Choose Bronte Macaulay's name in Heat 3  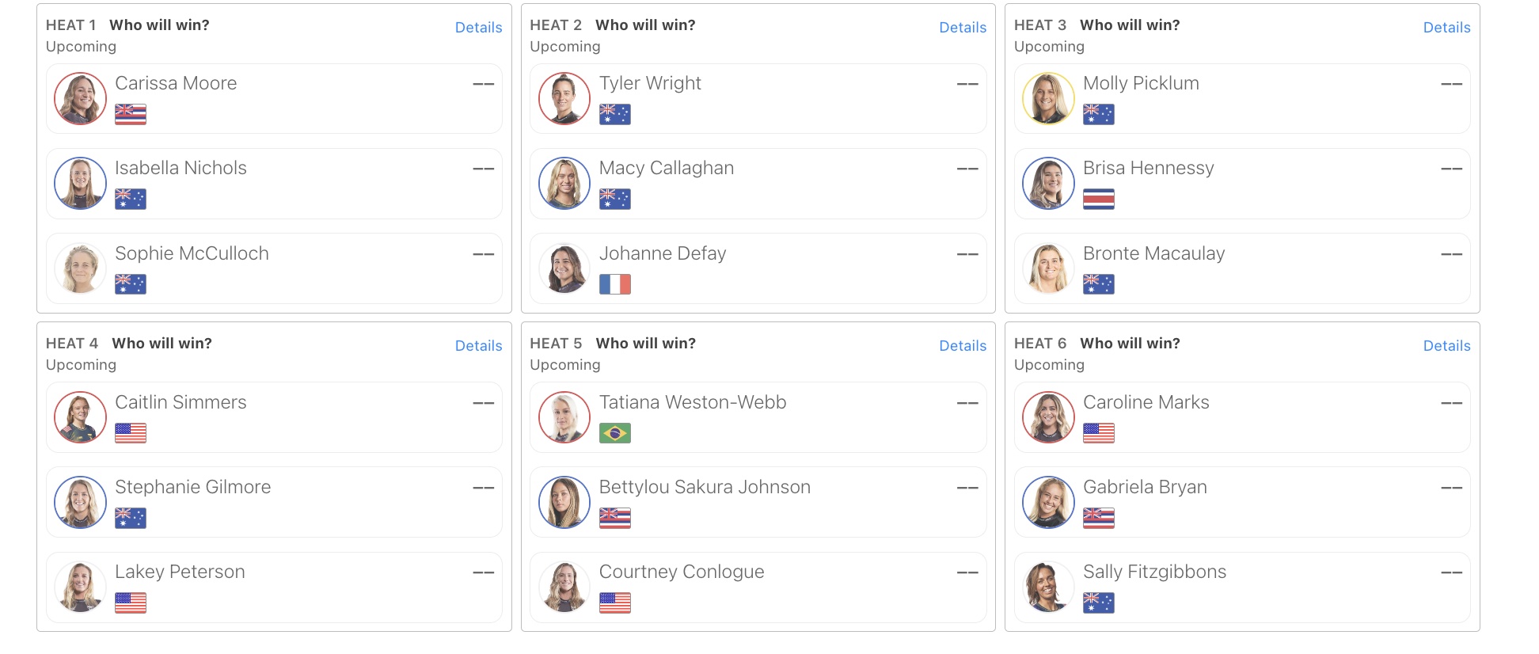click(1153, 253)
